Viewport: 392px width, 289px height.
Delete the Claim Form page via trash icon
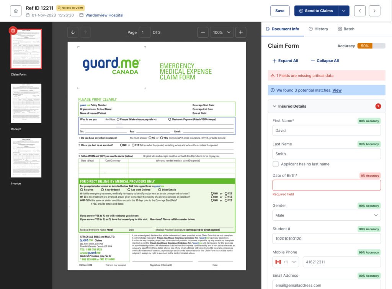[x=13, y=31]
